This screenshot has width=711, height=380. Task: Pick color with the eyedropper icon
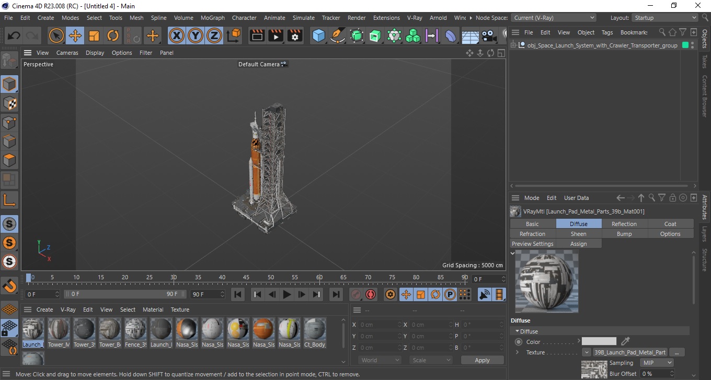(x=625, y=341)
